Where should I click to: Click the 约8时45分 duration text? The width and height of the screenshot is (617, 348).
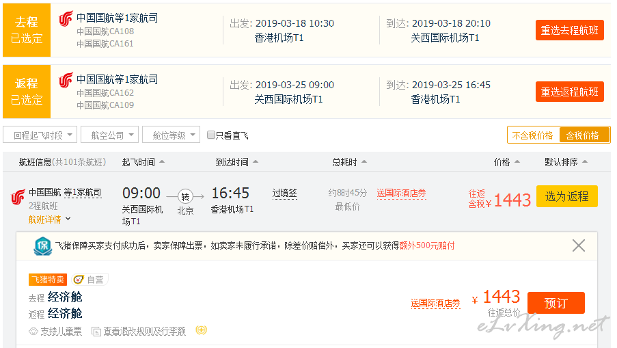coord(348,193)
